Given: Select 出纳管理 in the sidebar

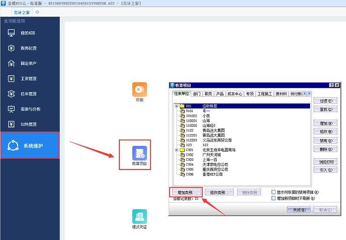Looking at the screenshot, I should (x=28, y=125).
